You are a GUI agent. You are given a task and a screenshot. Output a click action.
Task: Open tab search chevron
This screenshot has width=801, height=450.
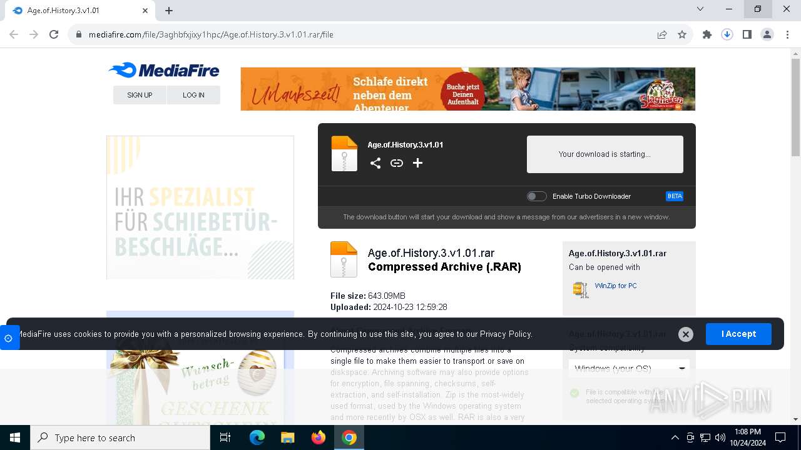coord(700,9)
